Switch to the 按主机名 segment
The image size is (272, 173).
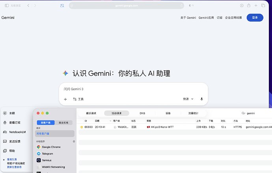pyautogui.click(x=63, y=123)
